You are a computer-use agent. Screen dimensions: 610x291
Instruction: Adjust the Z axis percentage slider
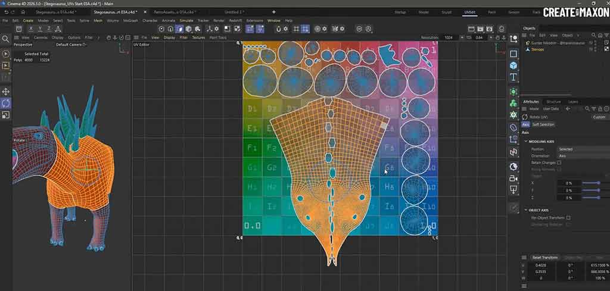(x=598, y=198)
